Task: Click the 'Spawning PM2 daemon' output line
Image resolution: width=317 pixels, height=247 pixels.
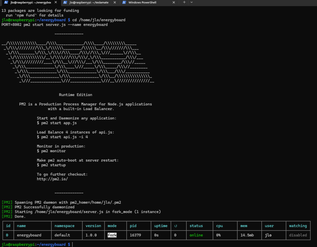Action: pyautogui.click(x=61, y=202)
